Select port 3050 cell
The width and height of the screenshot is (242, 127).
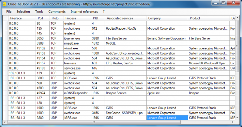coord(43,38)
